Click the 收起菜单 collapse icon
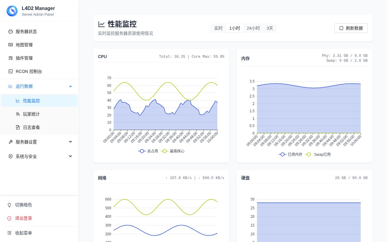 point(9,233)
